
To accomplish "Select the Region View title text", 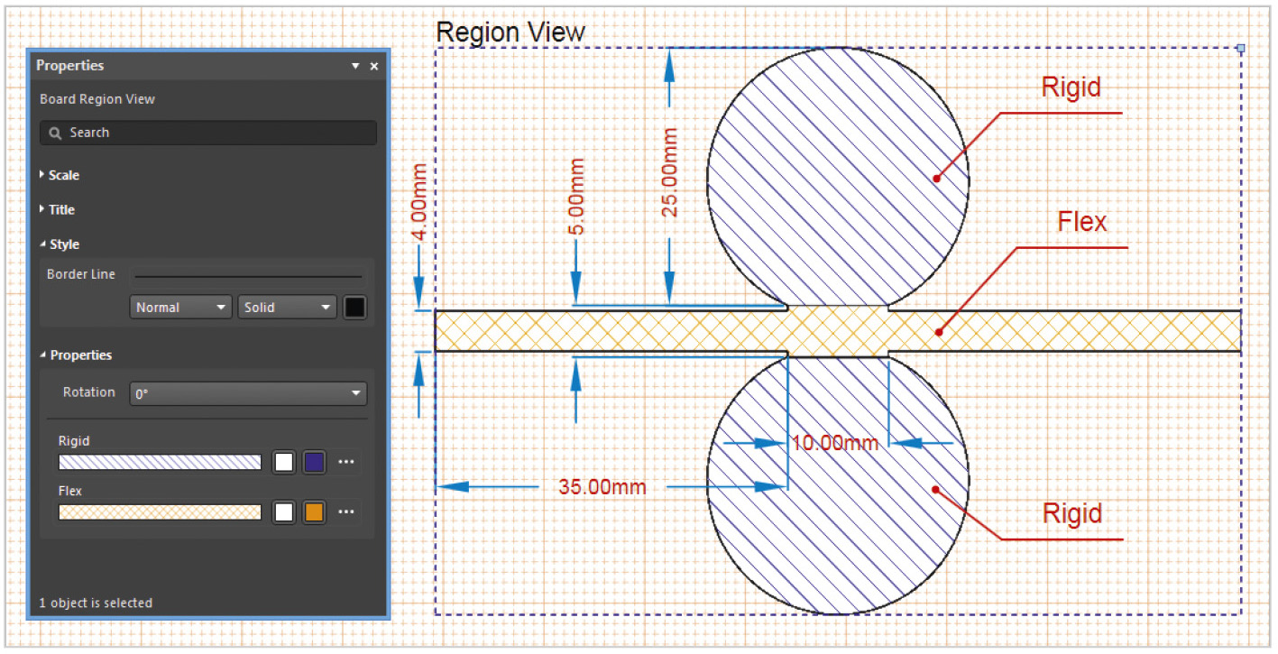I will tap(510, 32).
